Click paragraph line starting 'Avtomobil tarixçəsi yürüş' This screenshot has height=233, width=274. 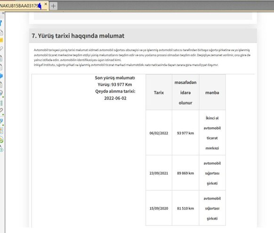click(142, 50)
